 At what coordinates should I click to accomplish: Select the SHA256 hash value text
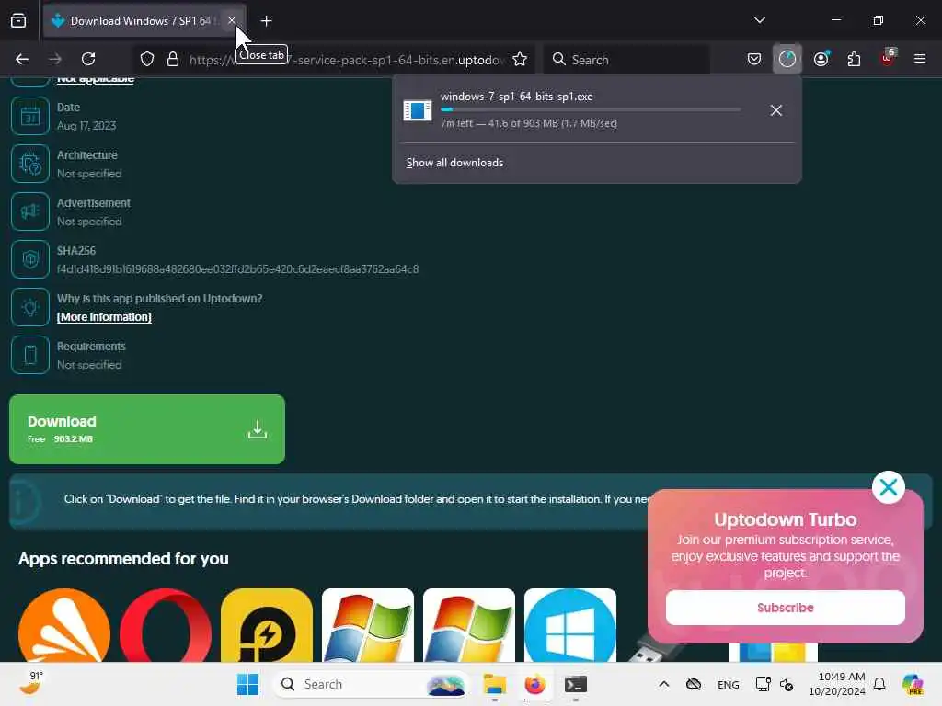point(238,269)
